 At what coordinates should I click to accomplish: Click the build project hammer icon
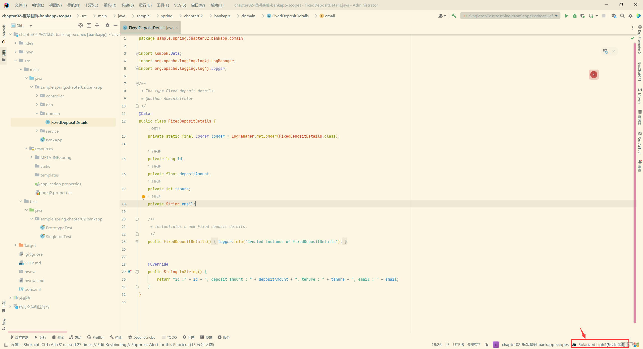(x=454, y=16)
